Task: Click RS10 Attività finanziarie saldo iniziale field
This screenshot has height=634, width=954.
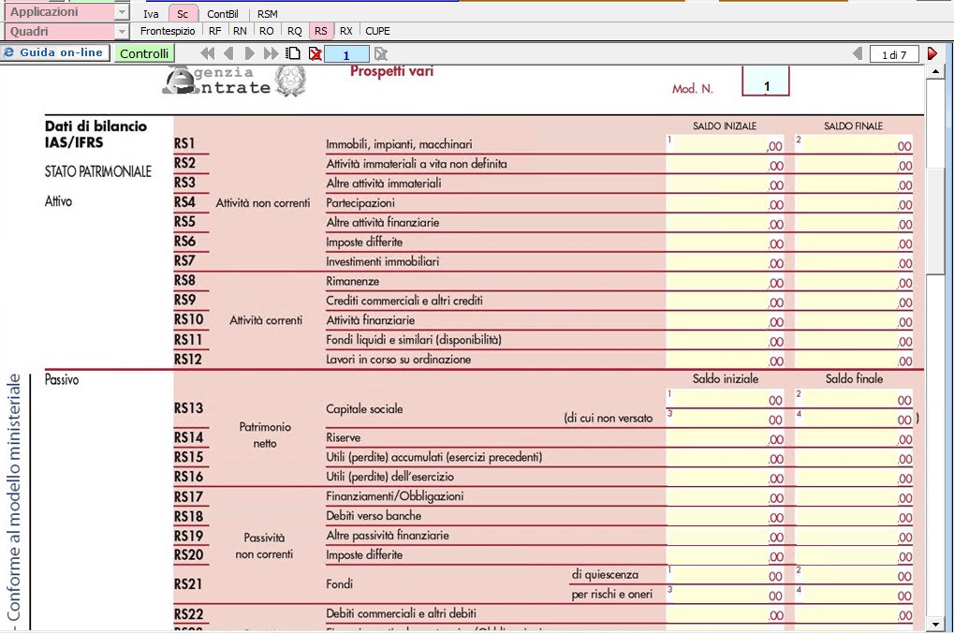Action: 725,320
